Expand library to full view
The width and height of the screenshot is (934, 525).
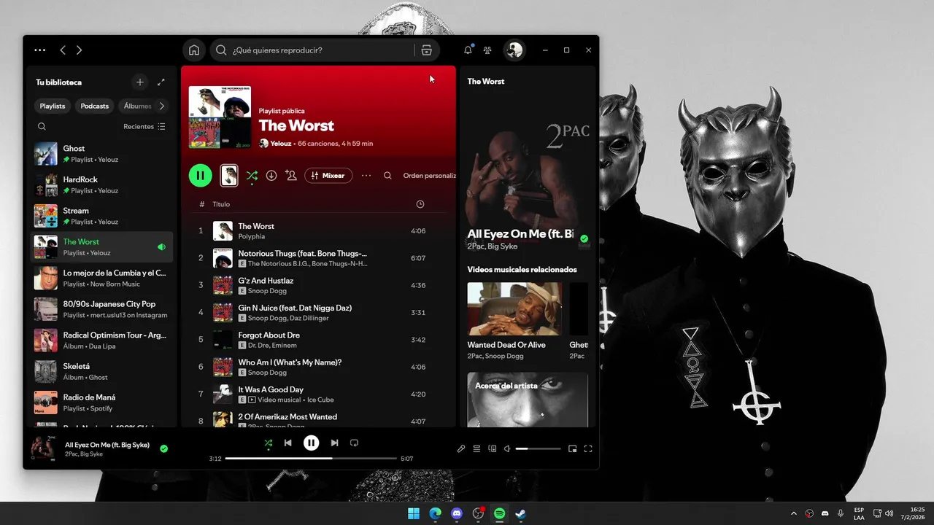161,82
